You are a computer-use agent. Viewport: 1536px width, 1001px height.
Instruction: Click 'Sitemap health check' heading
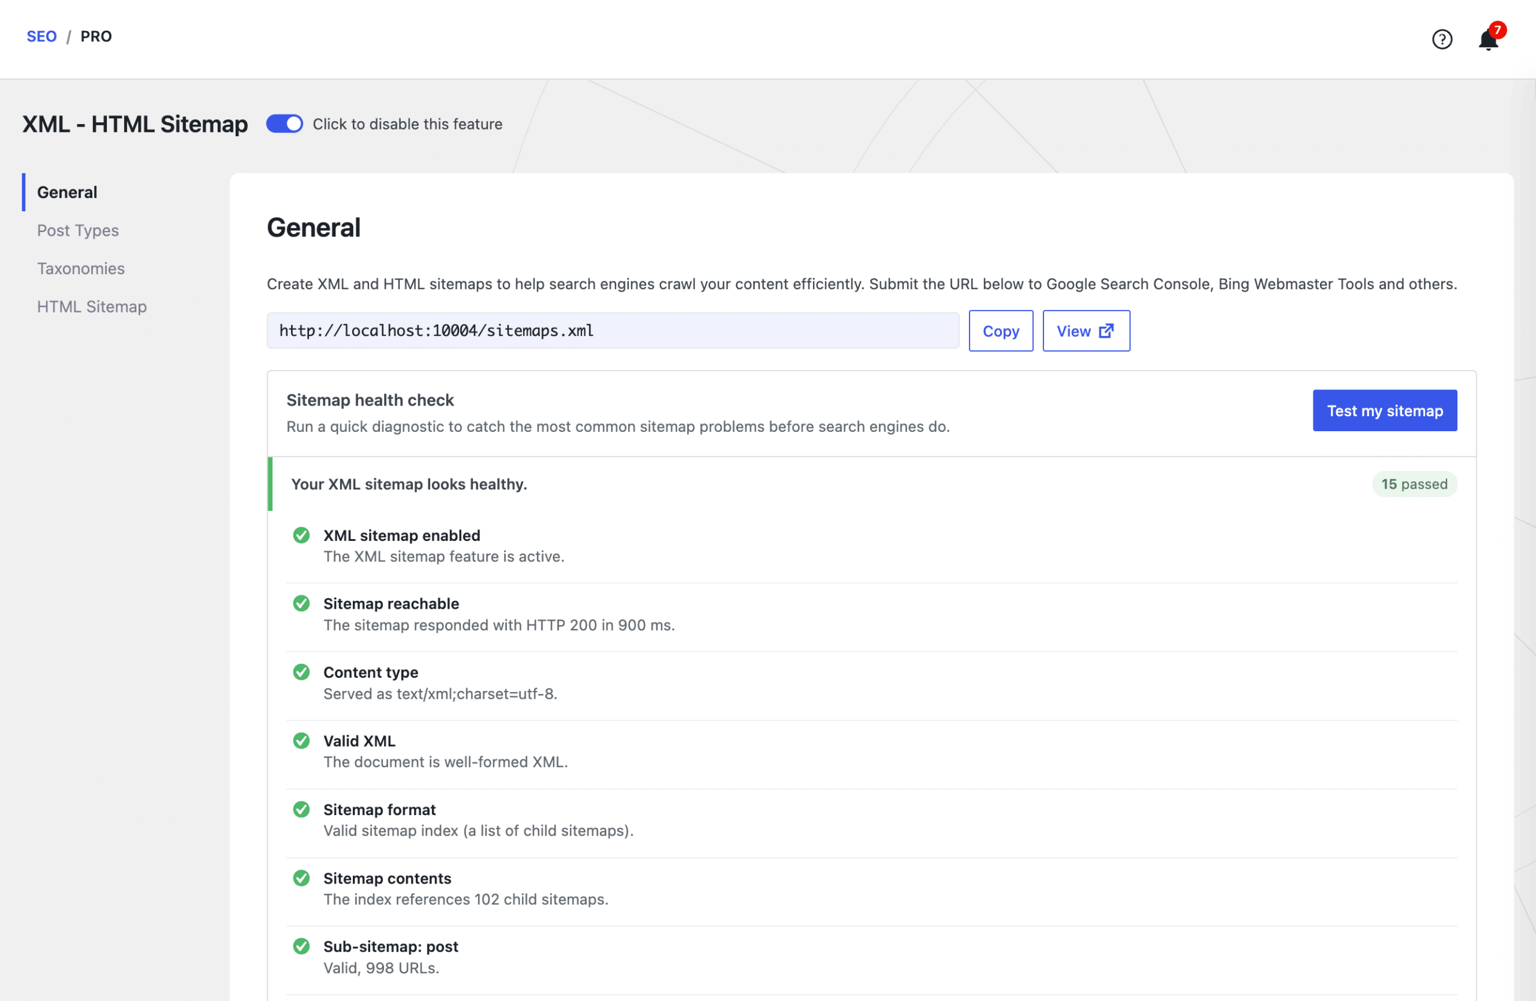pos(370,400)
